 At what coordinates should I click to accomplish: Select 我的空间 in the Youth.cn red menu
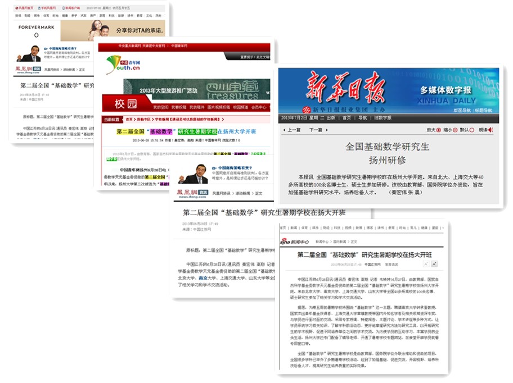[160, 107]
